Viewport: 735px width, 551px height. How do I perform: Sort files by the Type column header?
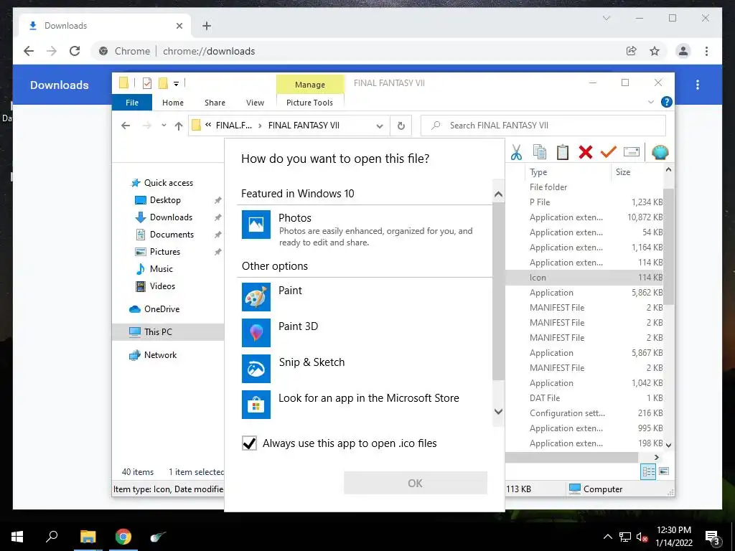(x=538, y=172)
